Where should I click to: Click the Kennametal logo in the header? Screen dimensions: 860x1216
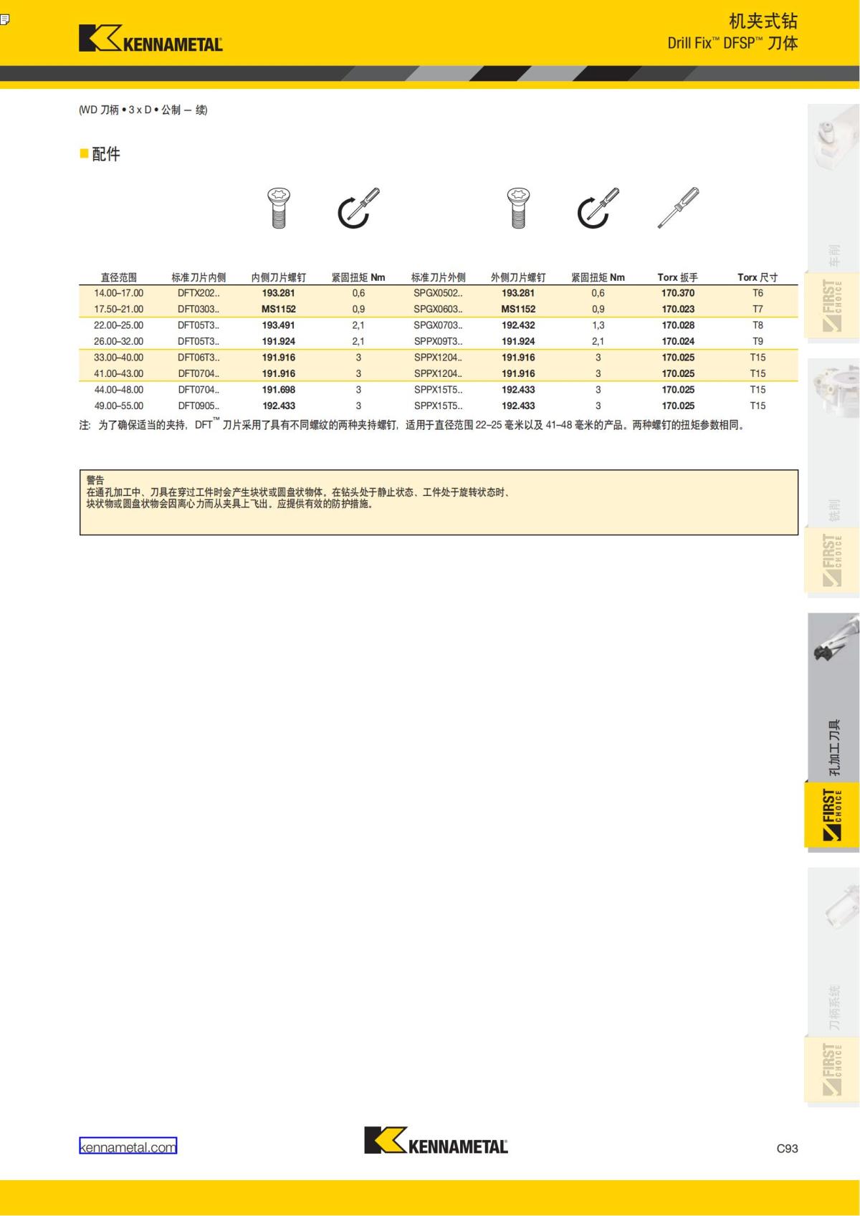coord(151,38)
